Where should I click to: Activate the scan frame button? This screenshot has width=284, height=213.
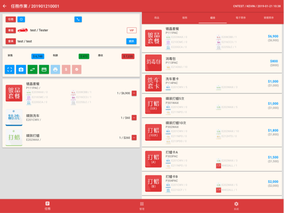[10, 69]
